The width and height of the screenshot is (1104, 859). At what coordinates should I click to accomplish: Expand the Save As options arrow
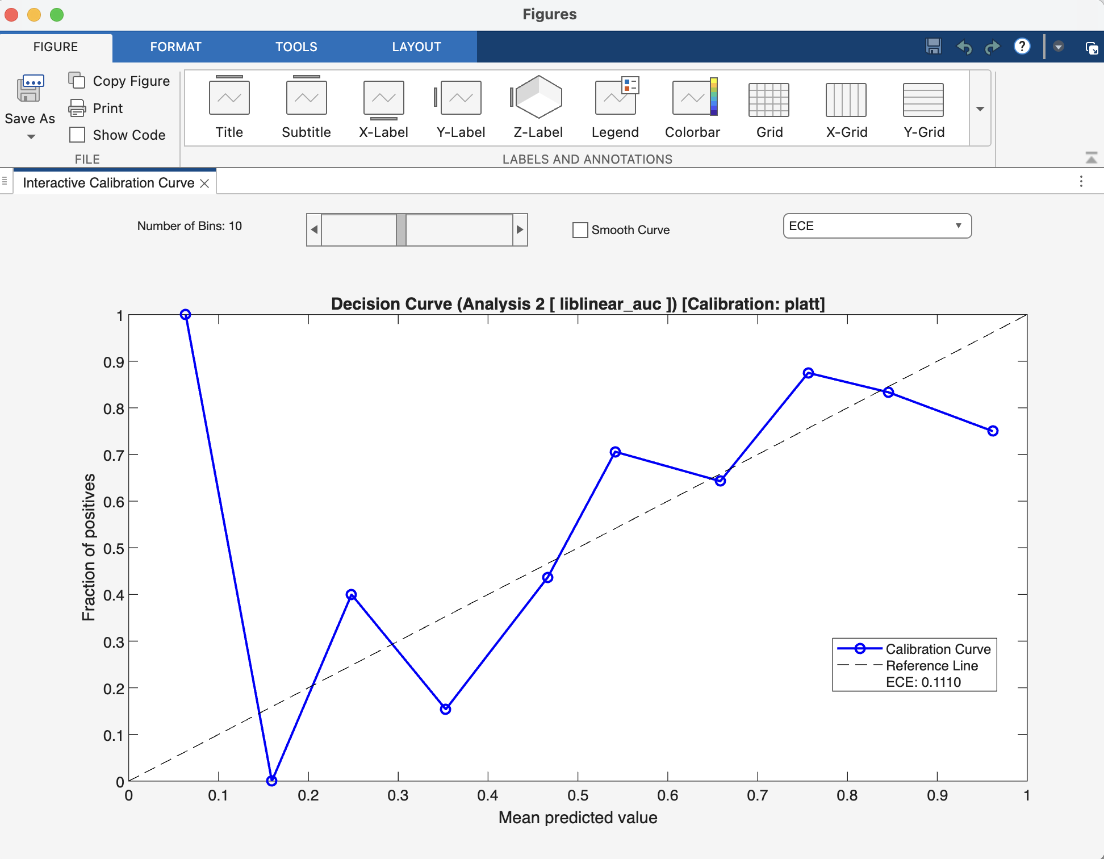(30, 136)
